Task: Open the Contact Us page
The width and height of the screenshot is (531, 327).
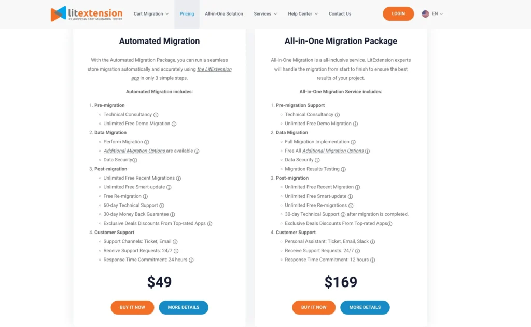Action: 340,14
